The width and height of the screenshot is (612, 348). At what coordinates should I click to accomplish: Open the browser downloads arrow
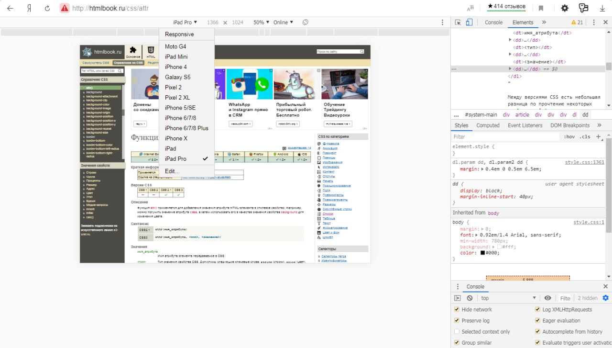point(602,8)
